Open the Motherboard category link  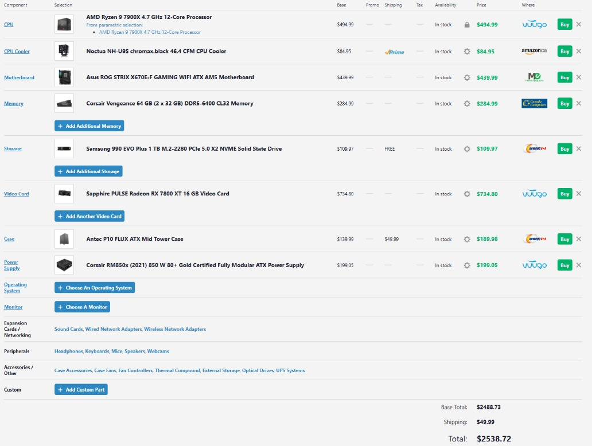click(x=19, y=77)
